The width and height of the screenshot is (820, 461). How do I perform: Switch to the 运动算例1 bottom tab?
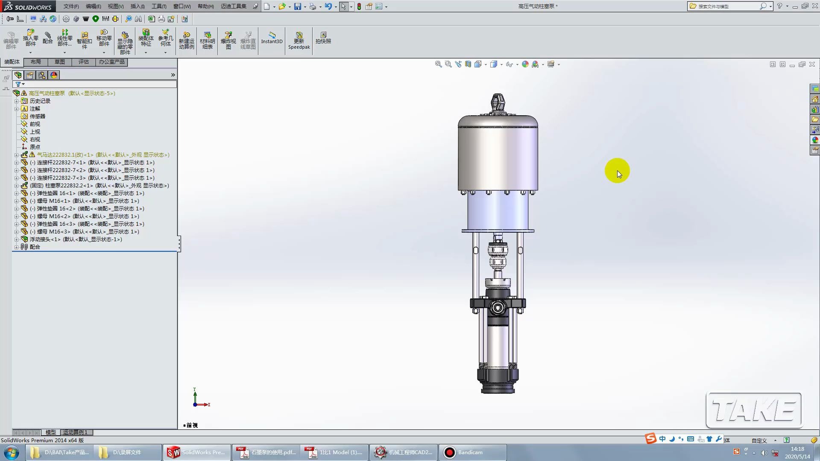(x=75, y=432)
